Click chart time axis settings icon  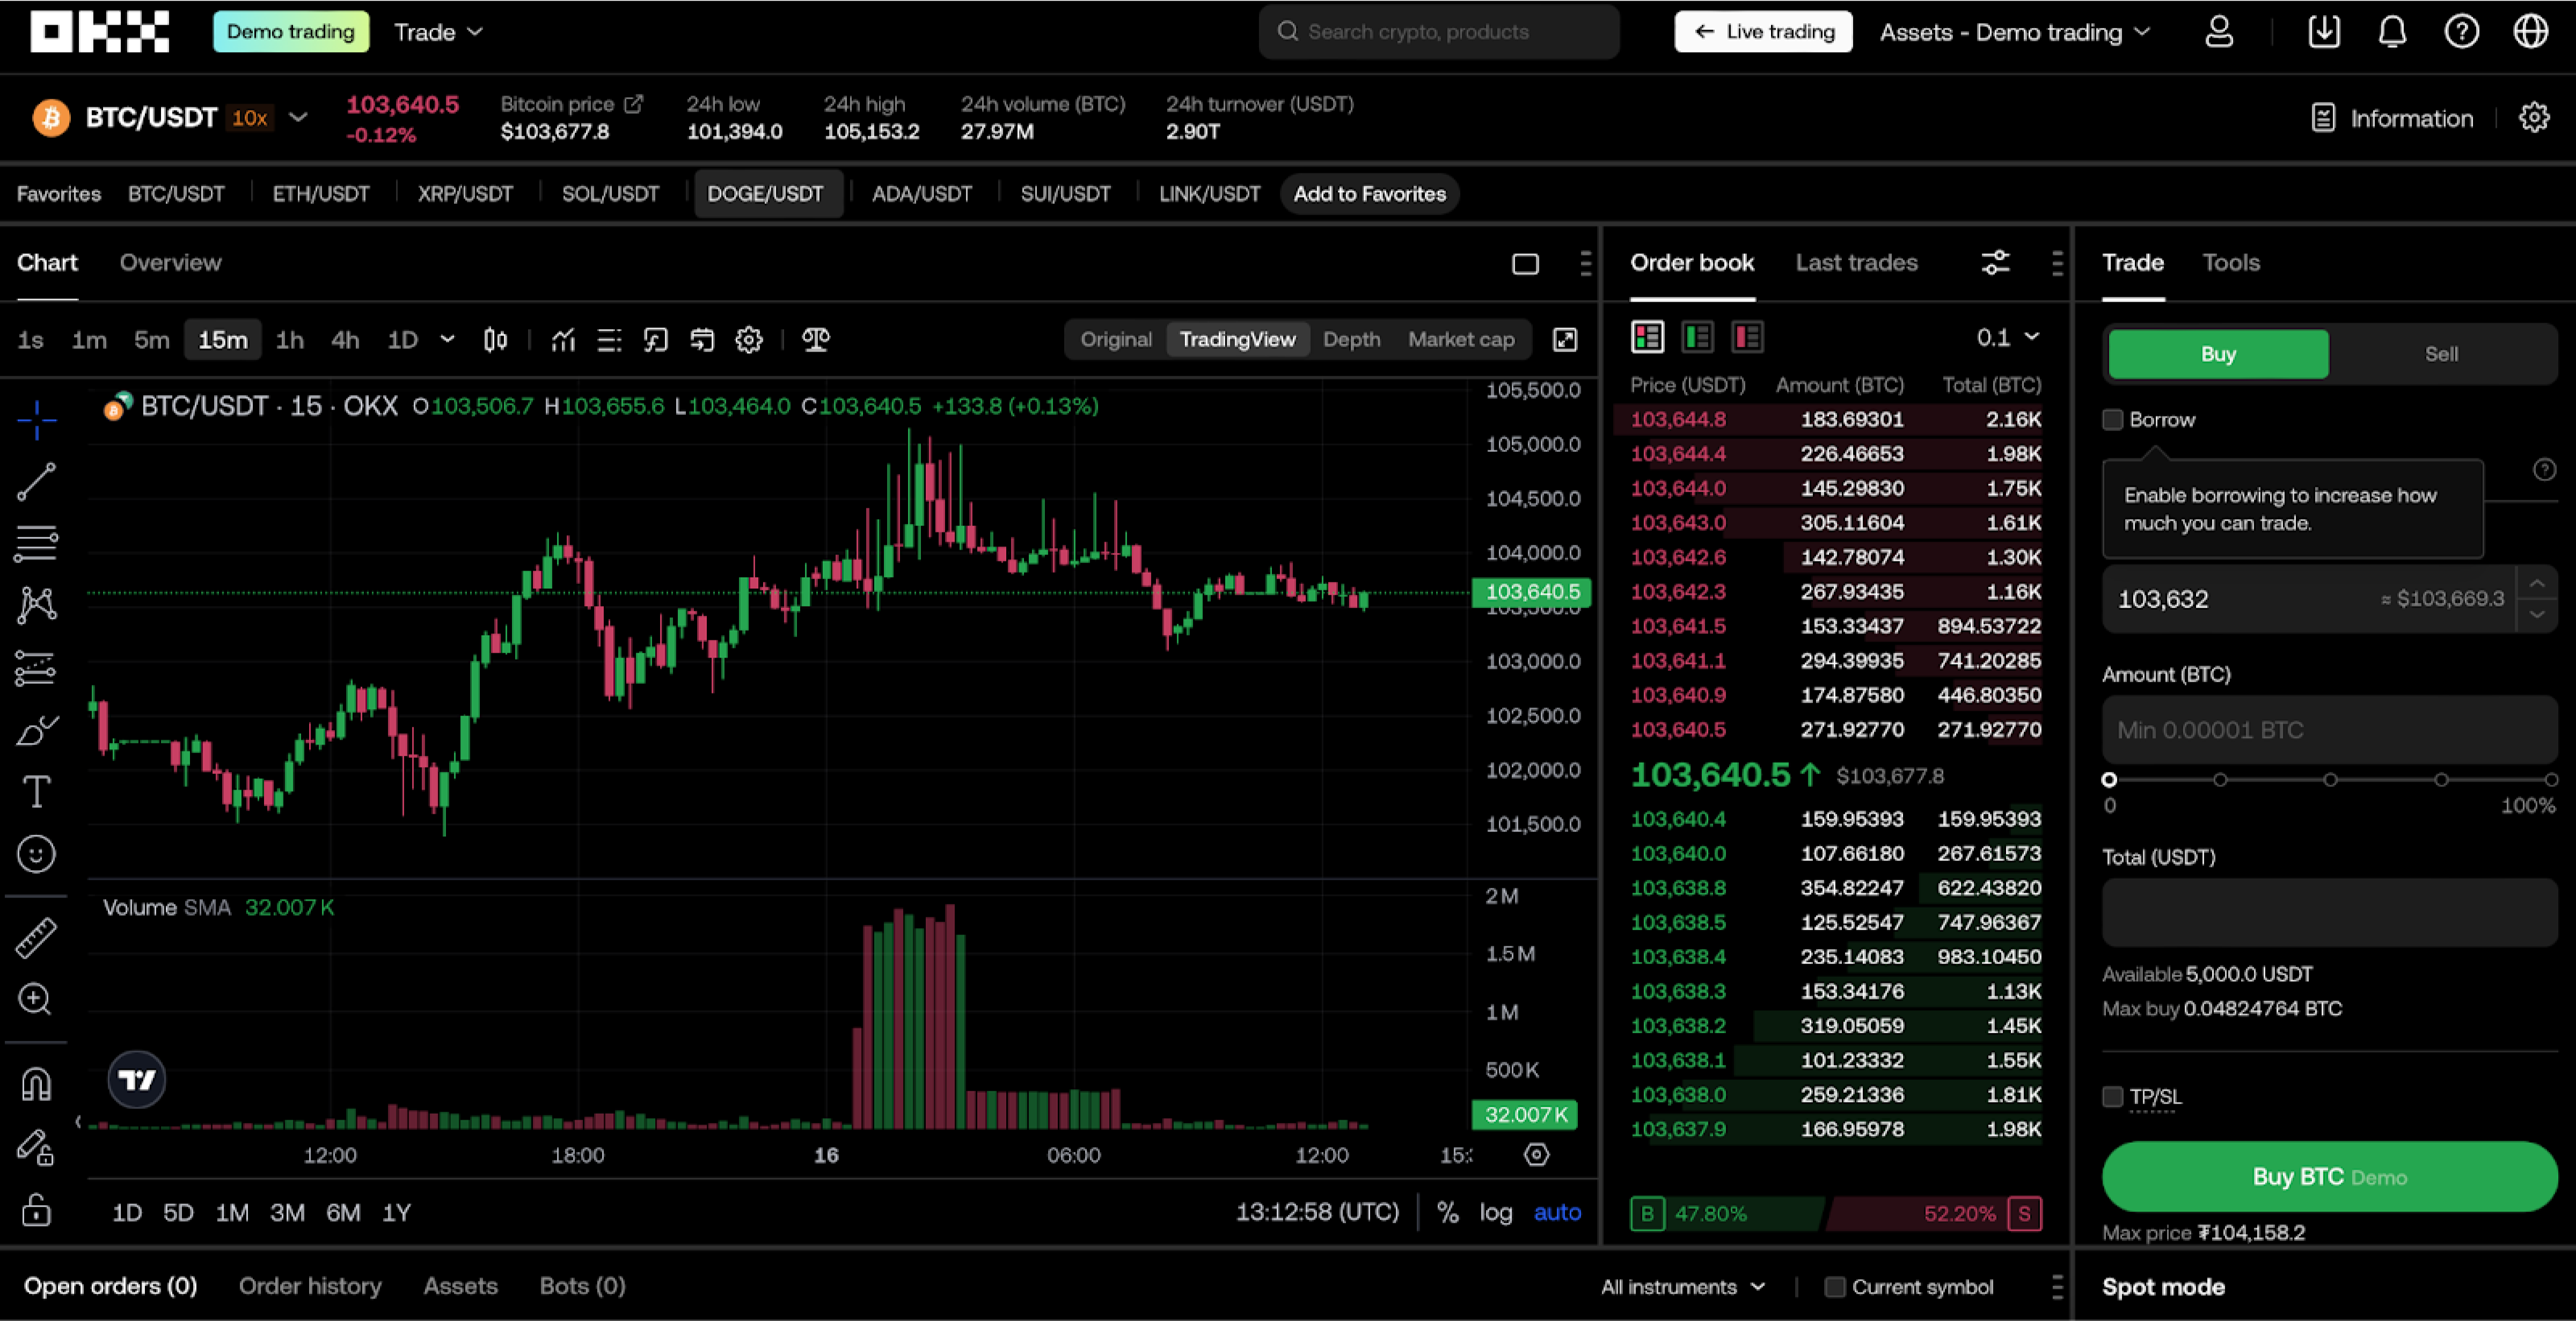point(1537,1155)
